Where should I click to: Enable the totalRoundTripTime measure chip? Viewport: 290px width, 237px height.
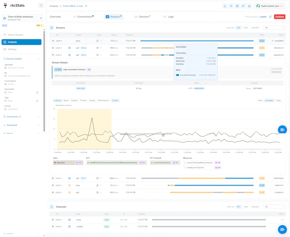(x=203, y=168)
